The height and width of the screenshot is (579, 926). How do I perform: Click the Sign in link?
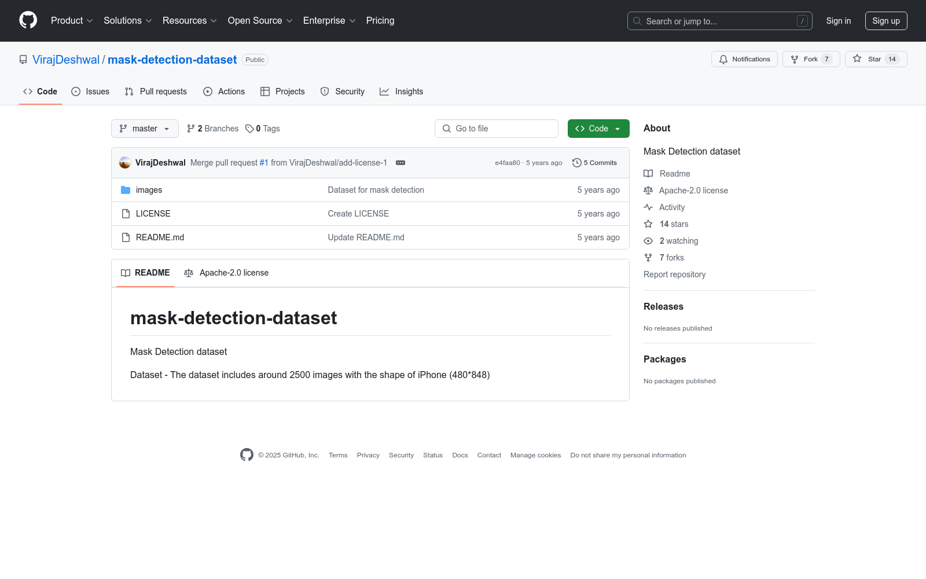click(839, 21)
